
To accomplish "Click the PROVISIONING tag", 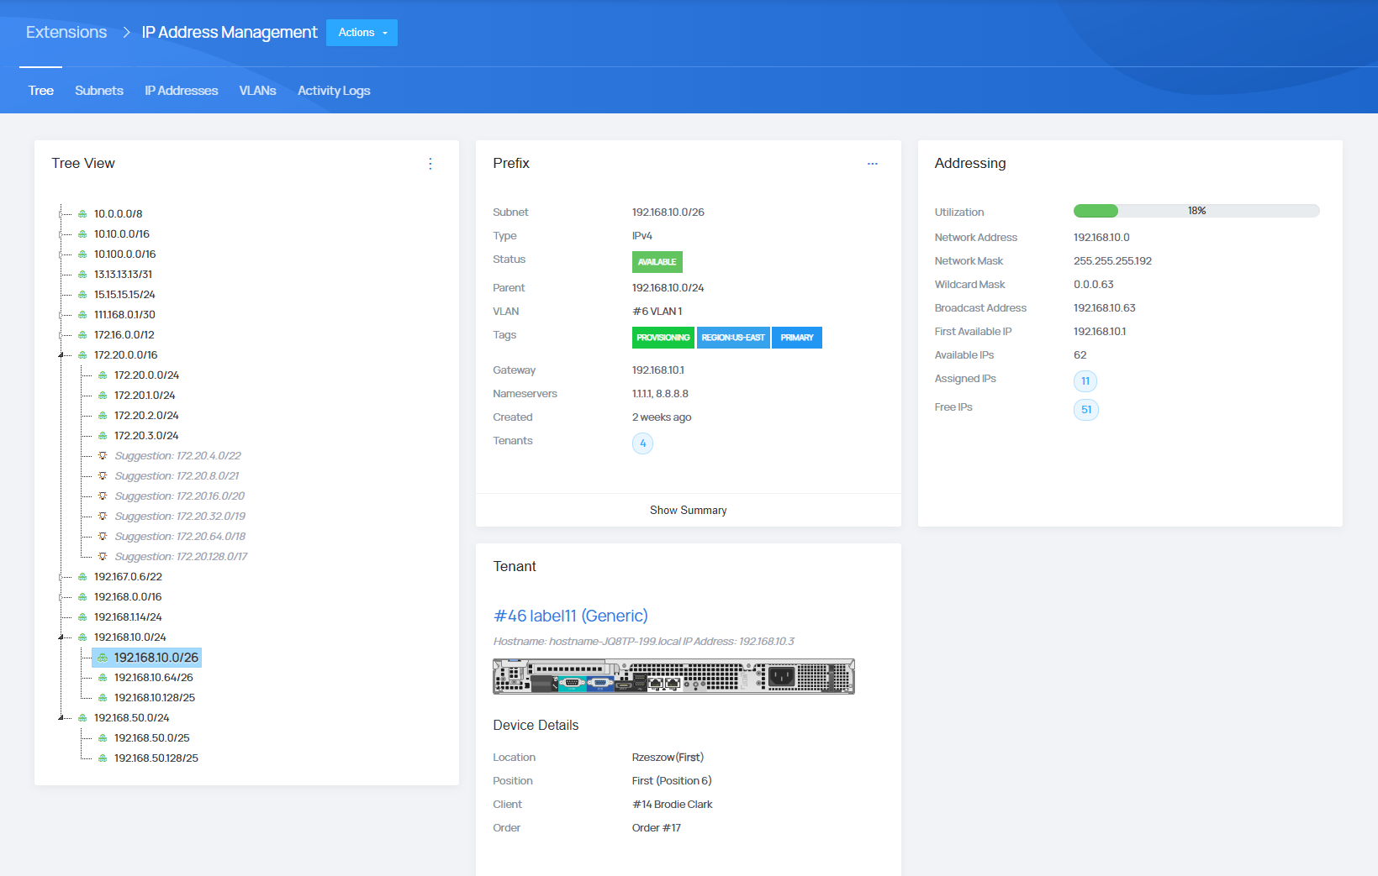I will pyautogui.click(x=663, y=338).
